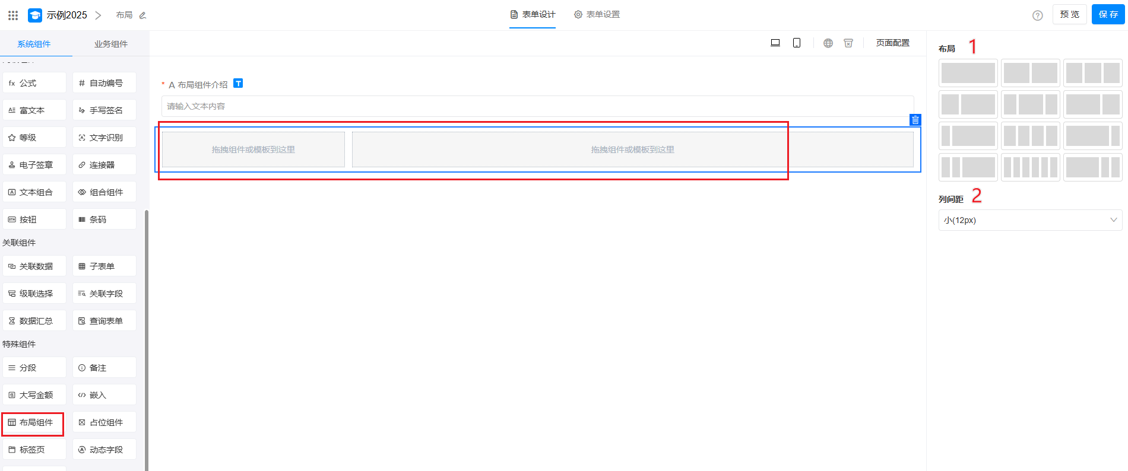Click the edit pencil beside 布局 title

point(142,15)
